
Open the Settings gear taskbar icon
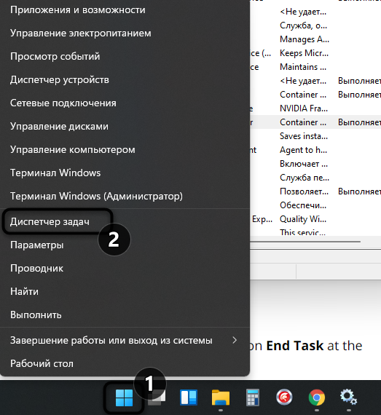pyautogui.click(x=348, y=397)
